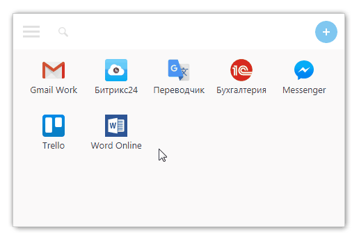The width and height of the screenshot is (359, 250).
Task: Open the Переводчик translate icon
Action: 179,70
